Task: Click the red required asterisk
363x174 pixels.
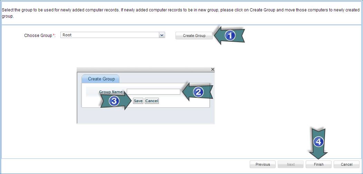Action: pyautogui.click(x=54, y=36)
